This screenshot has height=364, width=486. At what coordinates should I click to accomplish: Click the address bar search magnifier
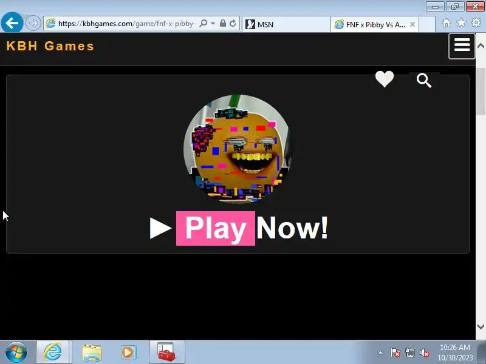pyautogui.click(x=204, y=24)
